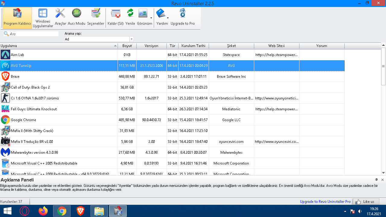
Task: Click the Like us button
Action: coord(366,202)
